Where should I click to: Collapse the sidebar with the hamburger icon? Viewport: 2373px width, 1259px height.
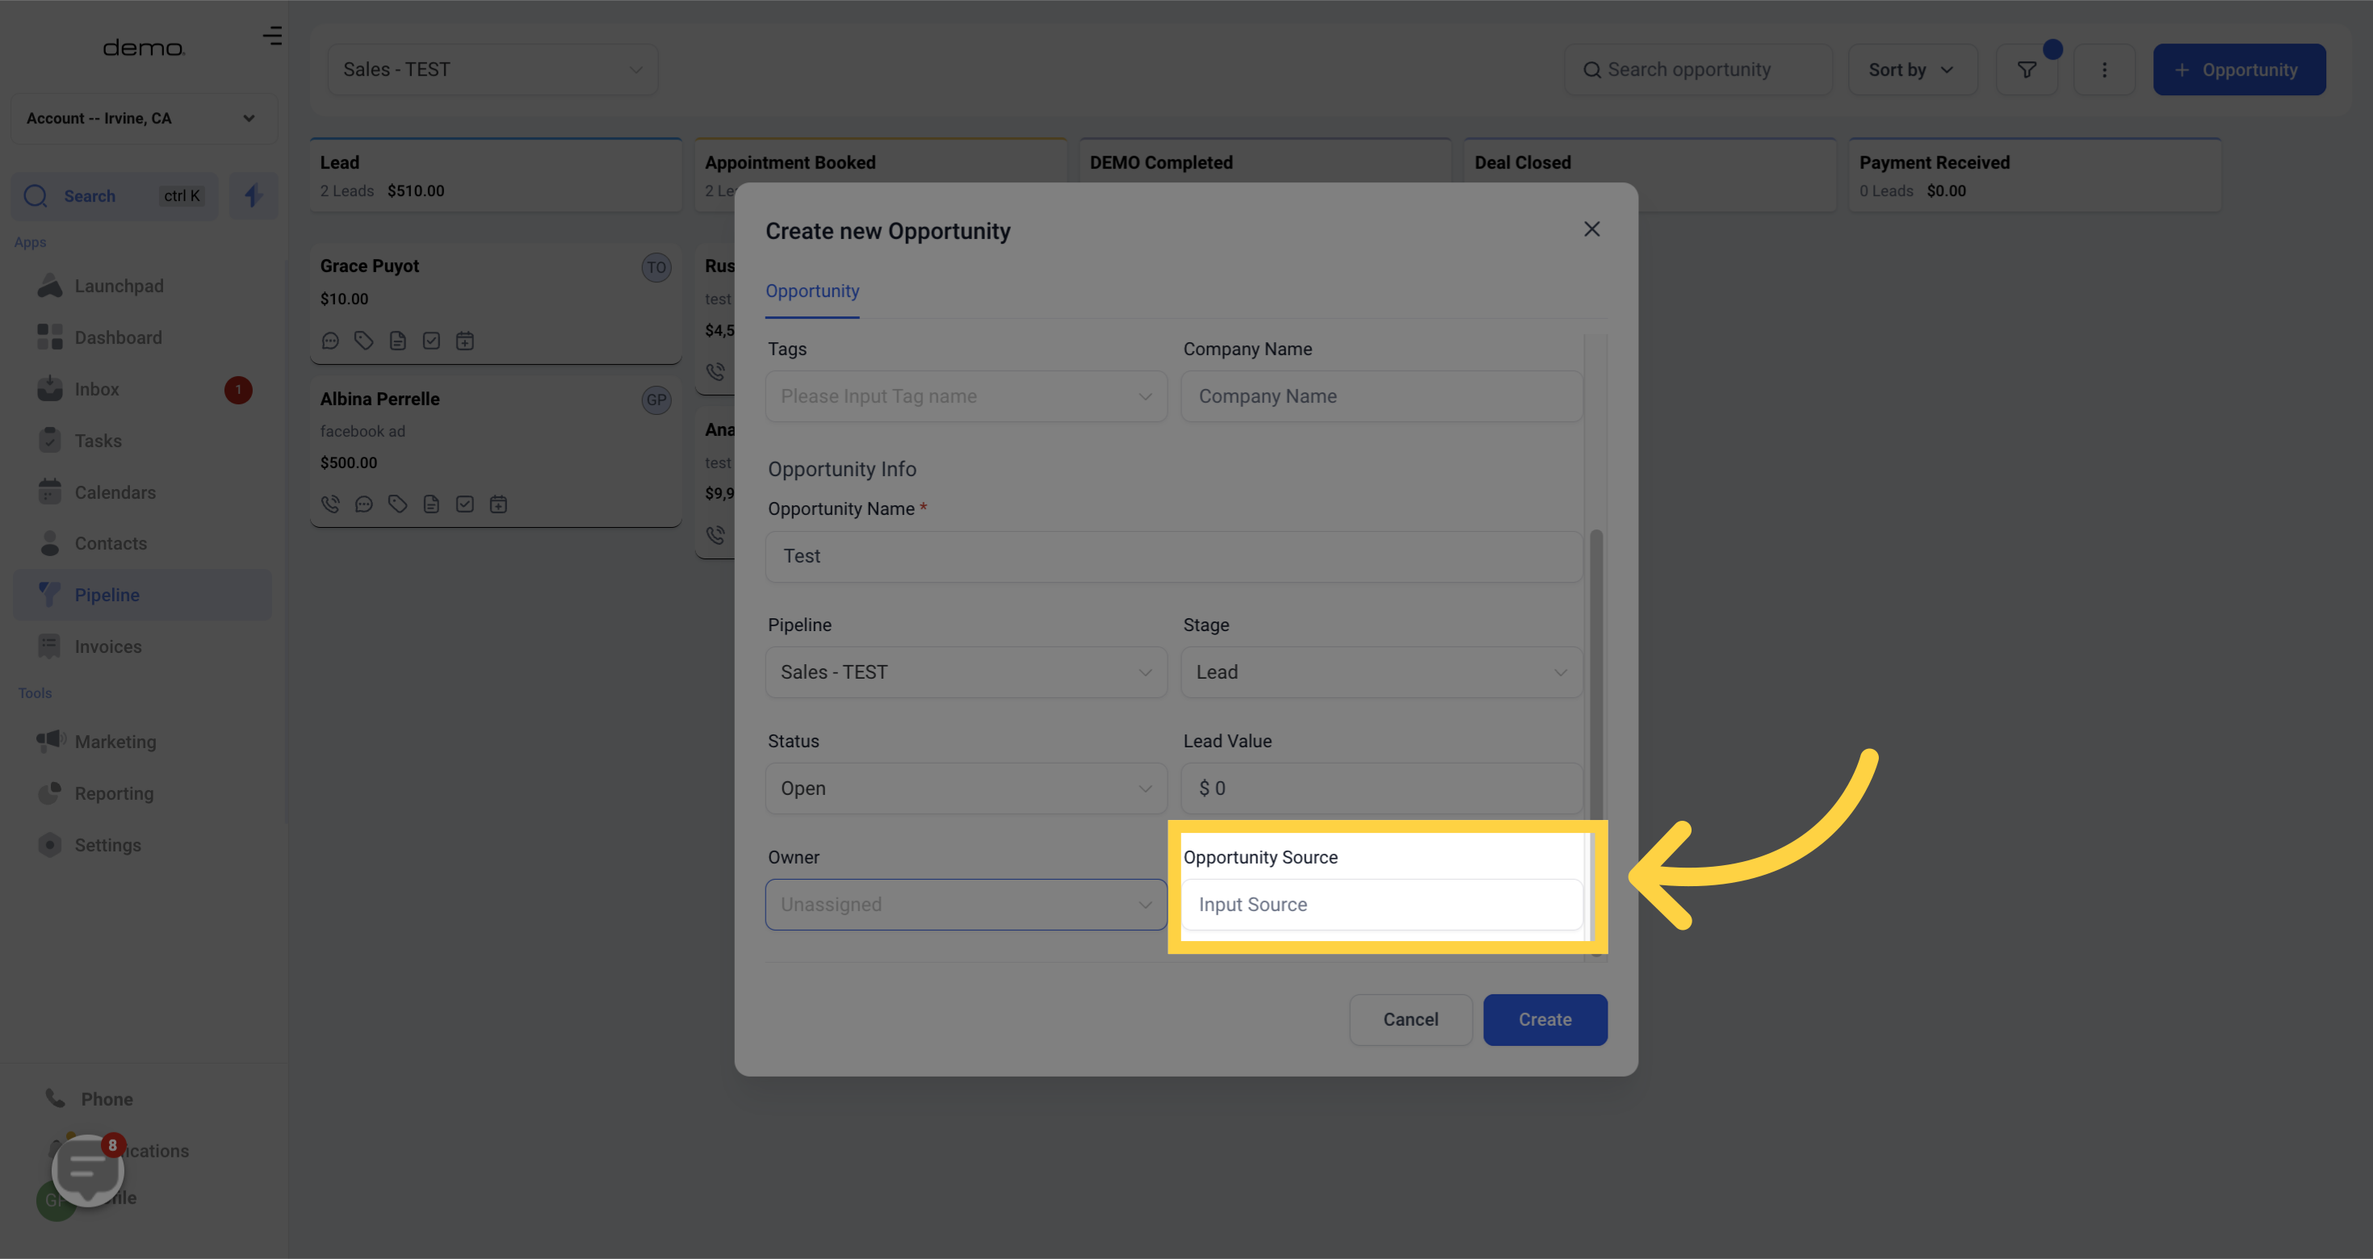click(x=272, y=36)
